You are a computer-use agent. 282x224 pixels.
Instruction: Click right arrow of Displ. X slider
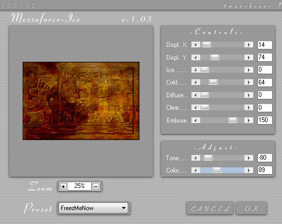tap(249, 45)
